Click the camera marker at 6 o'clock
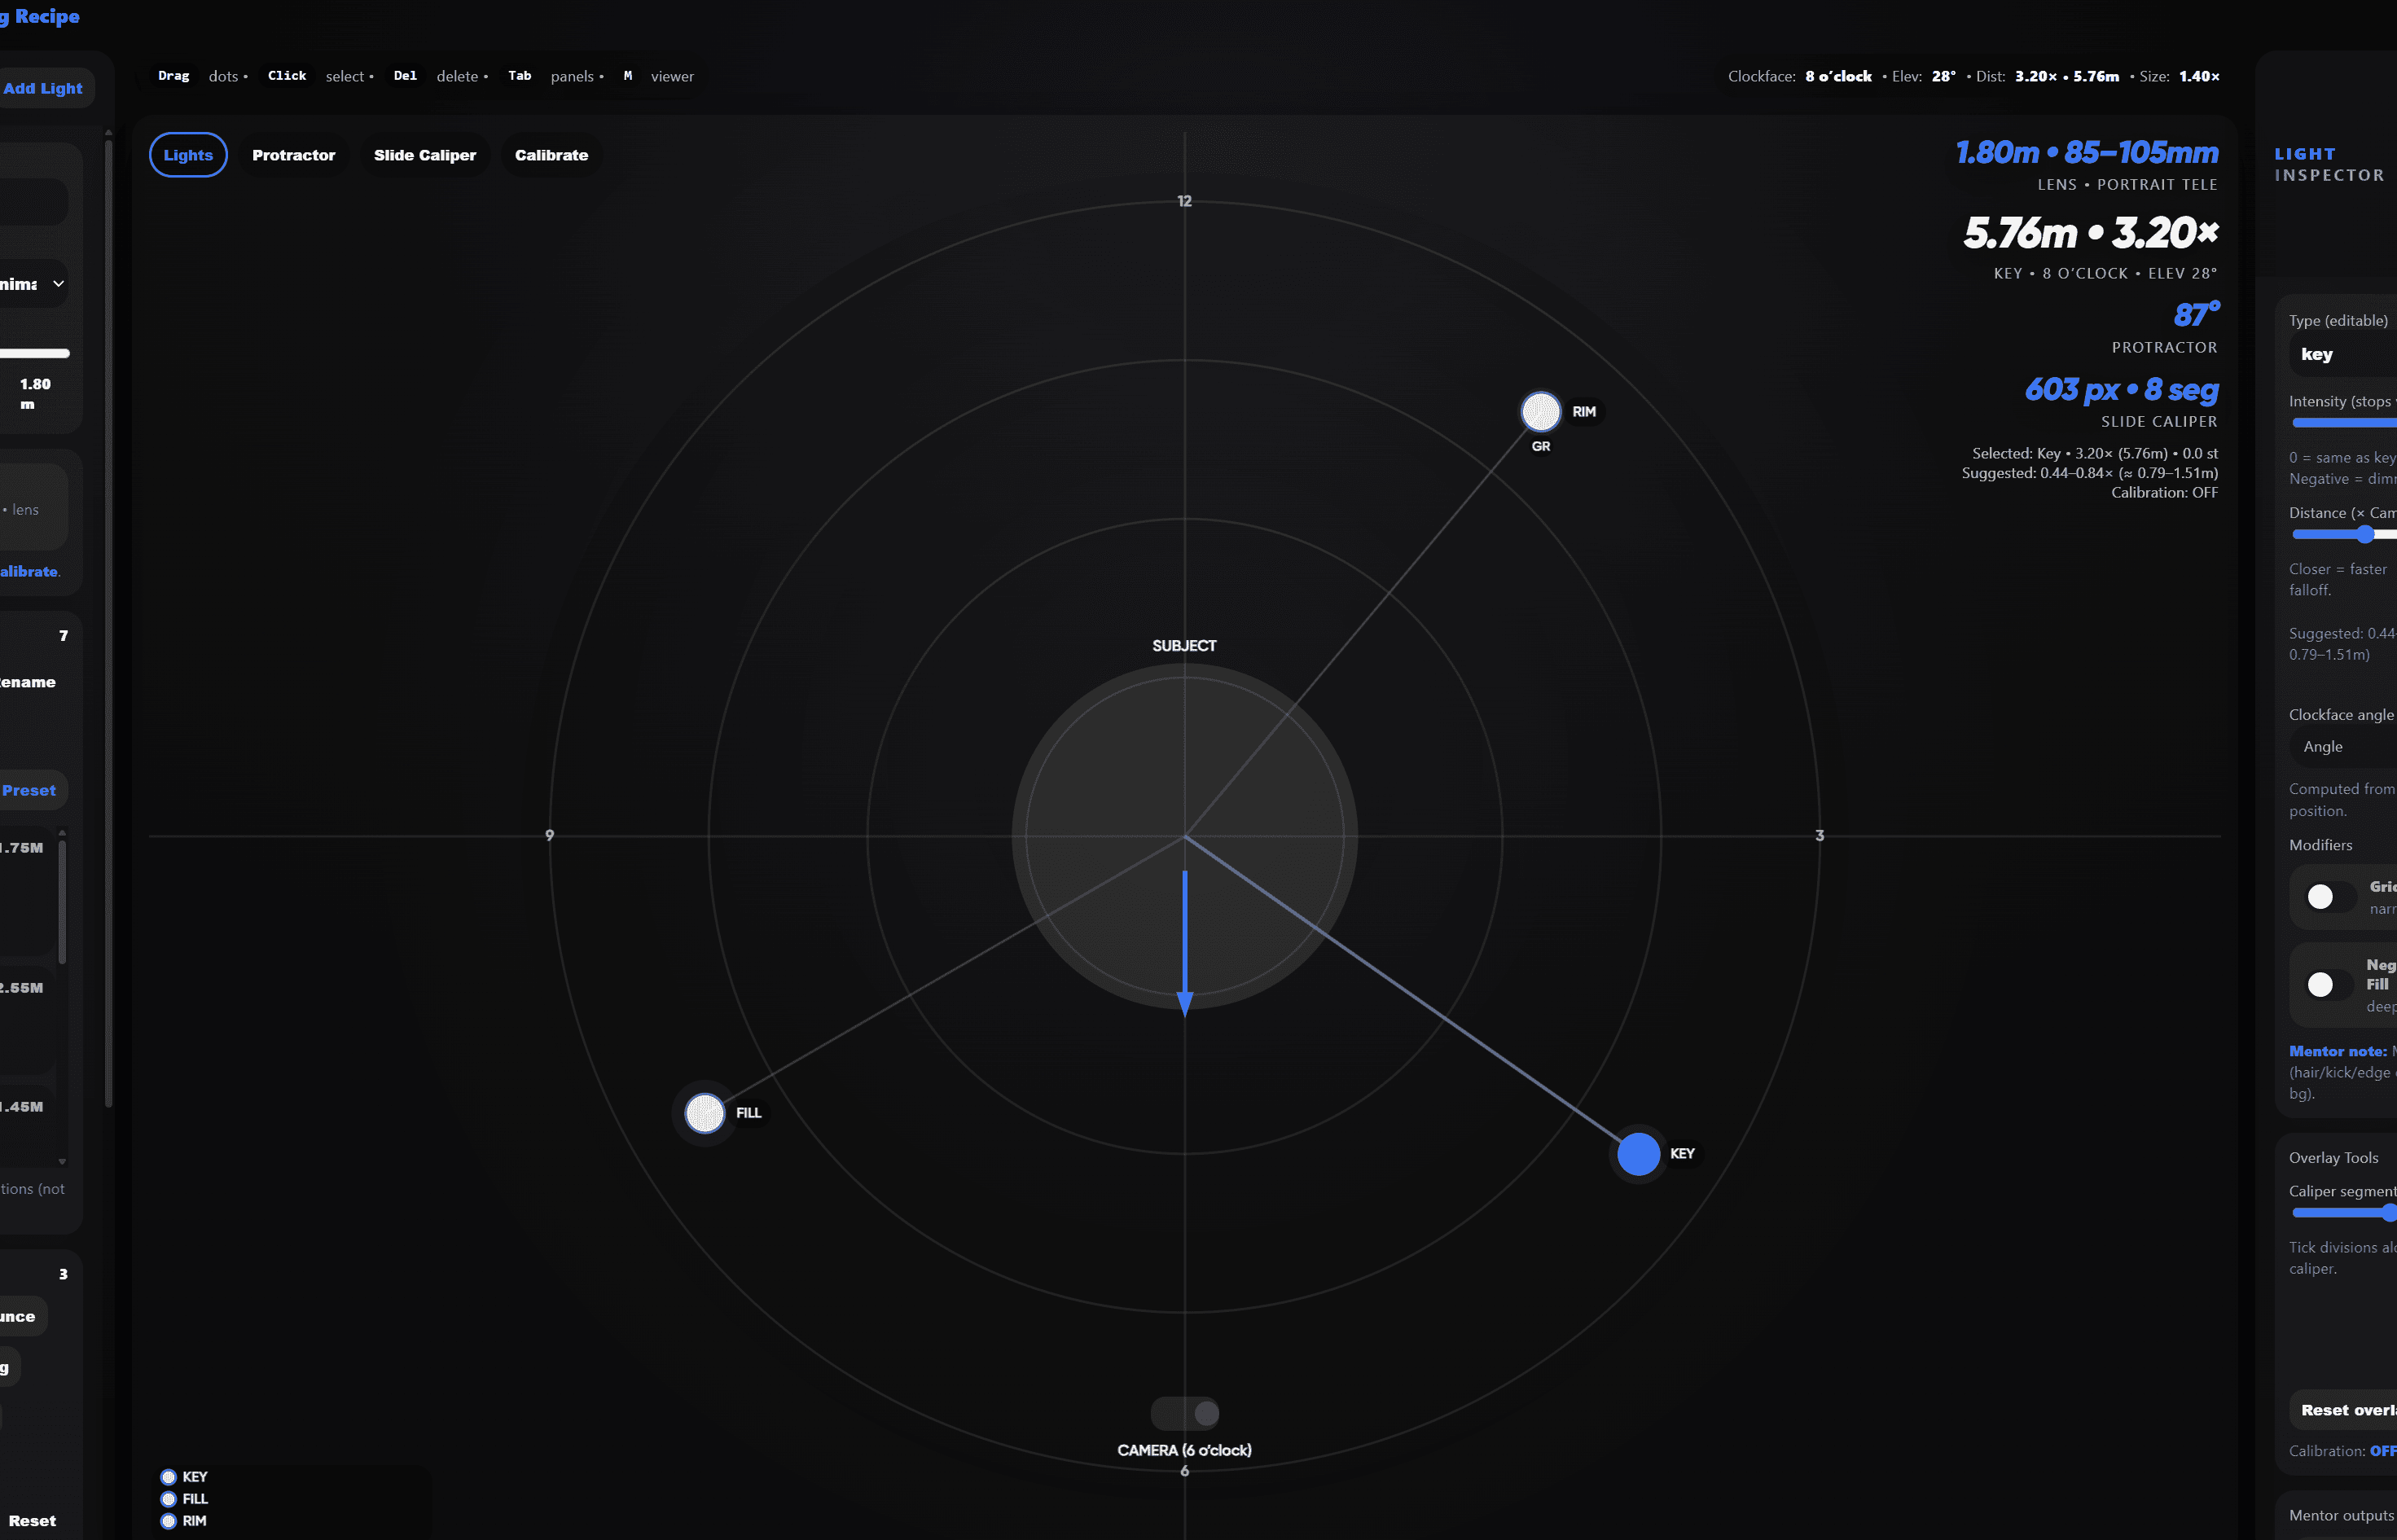Viewport: 2397px width, 1540px height. point(1184,1413)
